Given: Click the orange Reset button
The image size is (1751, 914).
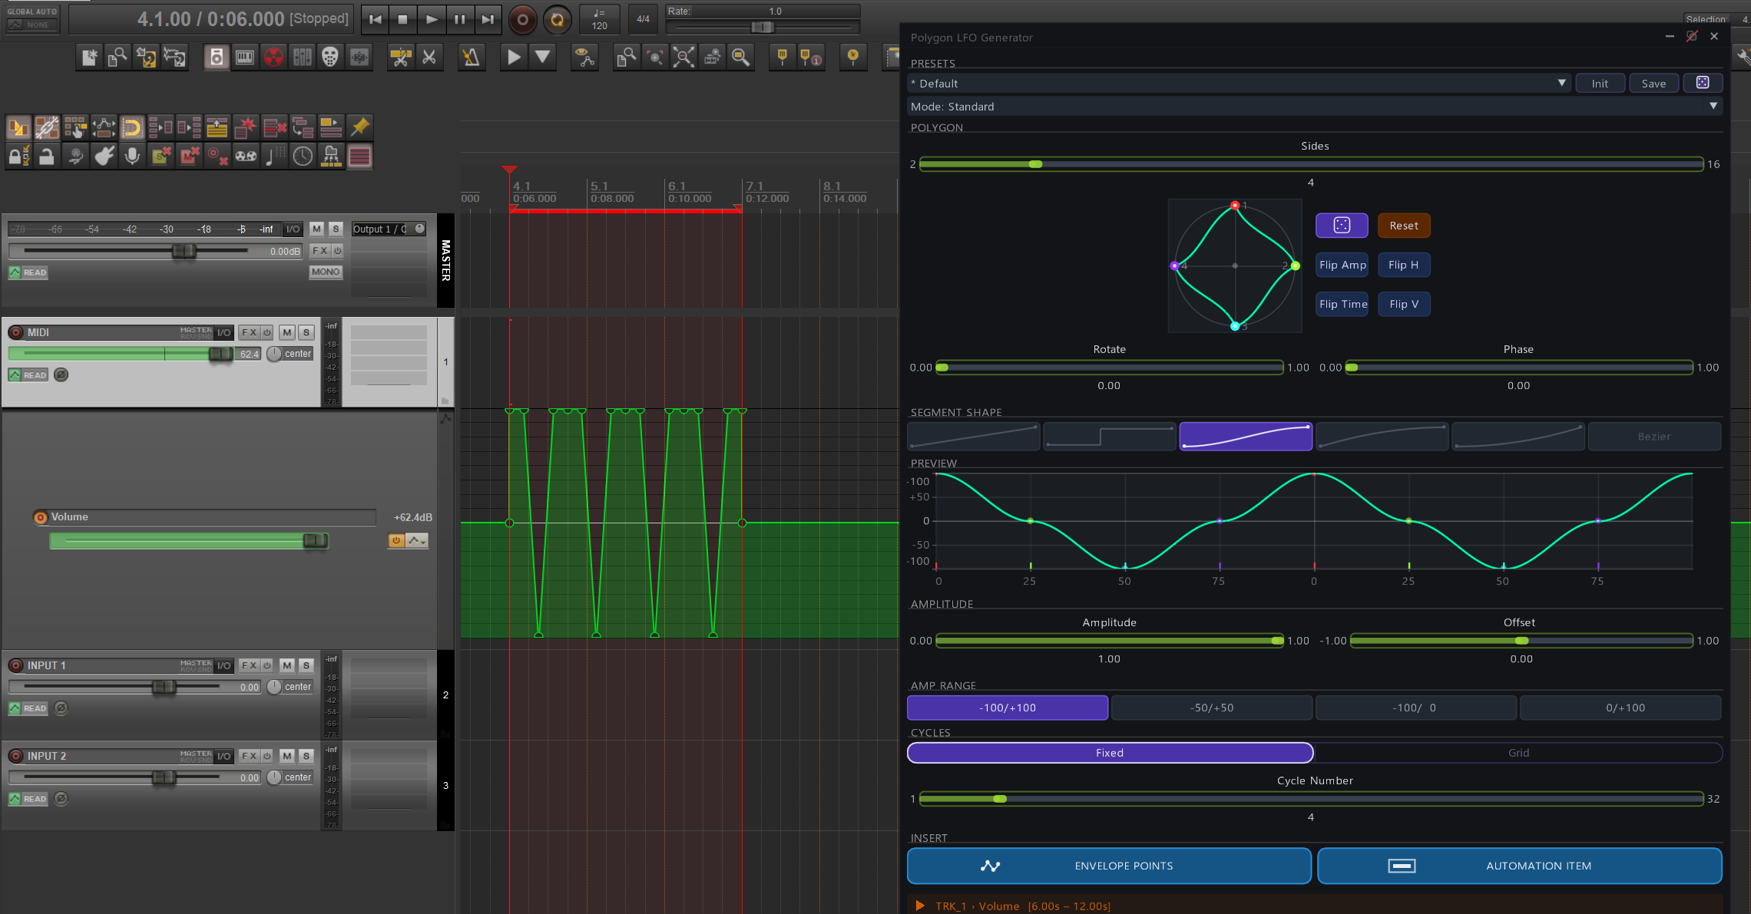Looking at the screenshot, I should 1404,225.
